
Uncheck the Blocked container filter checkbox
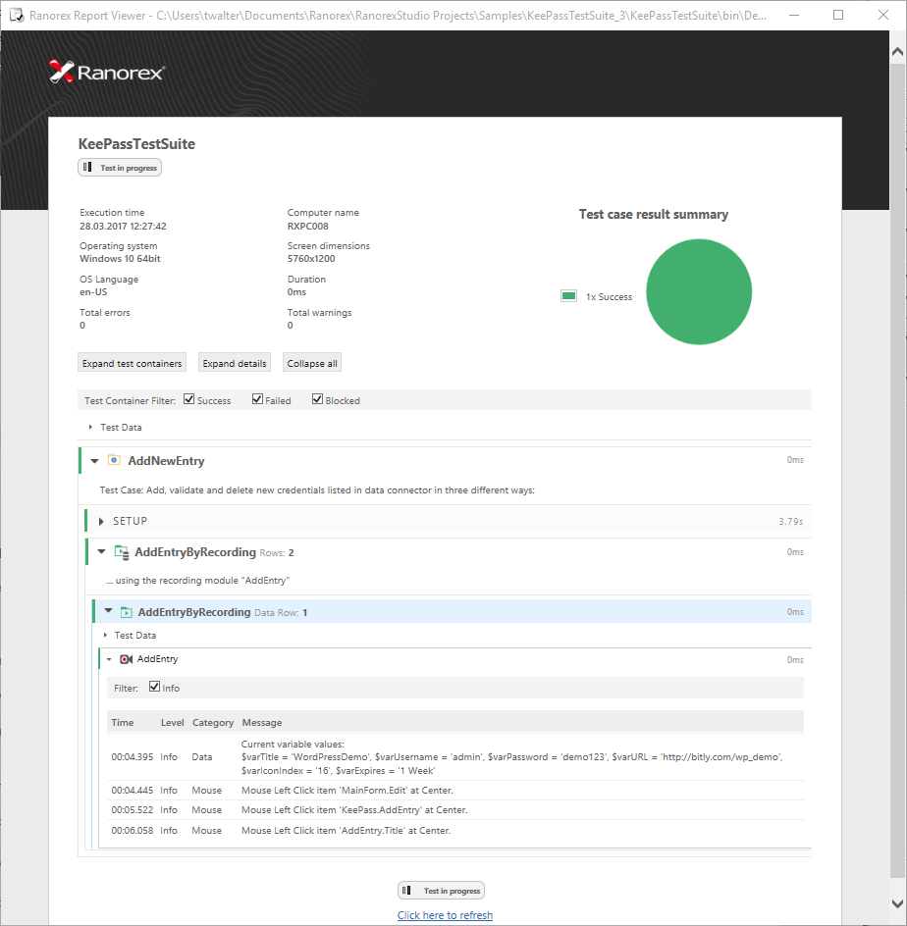tap(317, 399)
